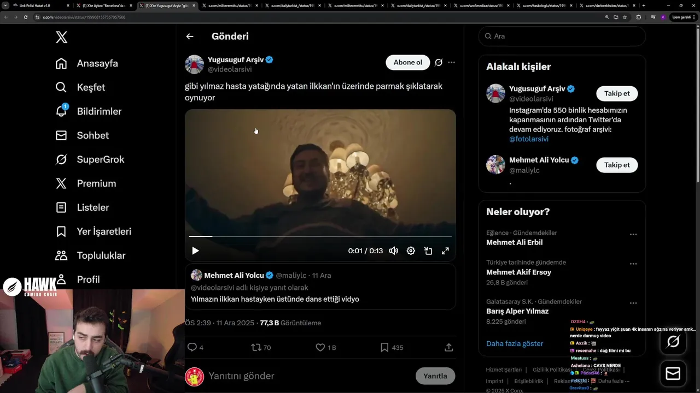Image resolution: width=700 pixels, height=393 pixels.
Task: Click the Yanıtını gönder reply field
Action: (309, 376)
